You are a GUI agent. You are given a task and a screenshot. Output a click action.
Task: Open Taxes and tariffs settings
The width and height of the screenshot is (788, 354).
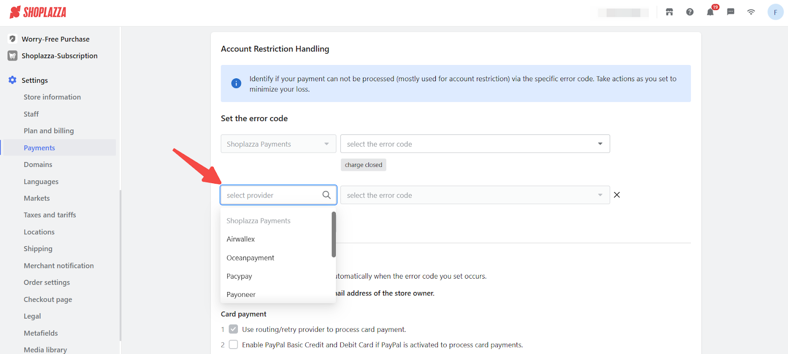(x=50, y=215)
